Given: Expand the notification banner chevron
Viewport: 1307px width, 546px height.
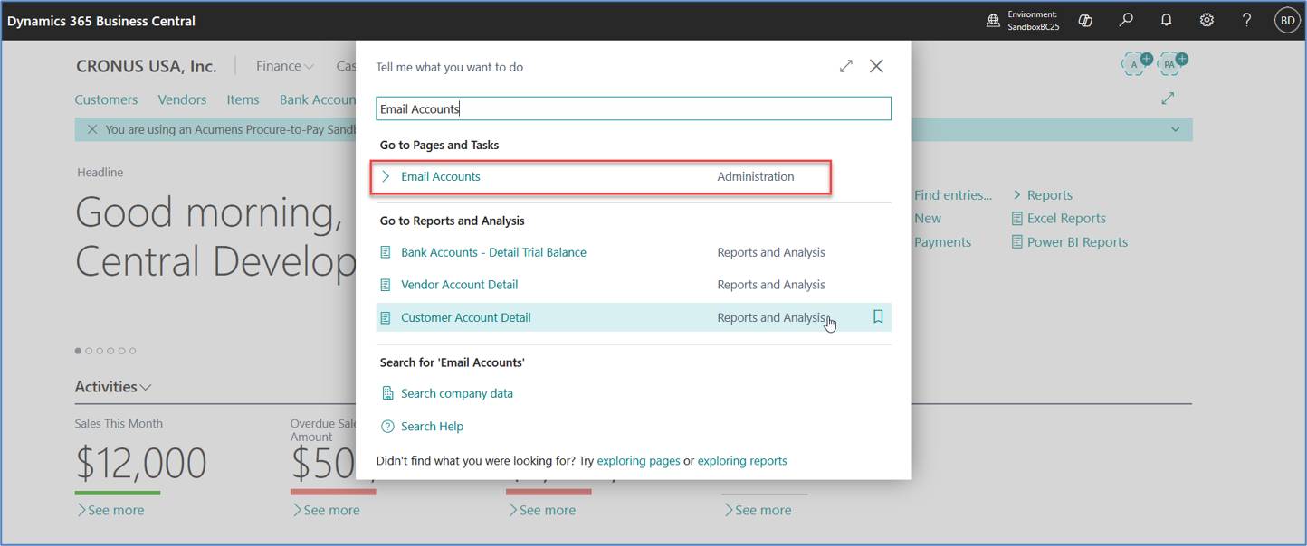Looking at the screenshot, I should 1175,129.
